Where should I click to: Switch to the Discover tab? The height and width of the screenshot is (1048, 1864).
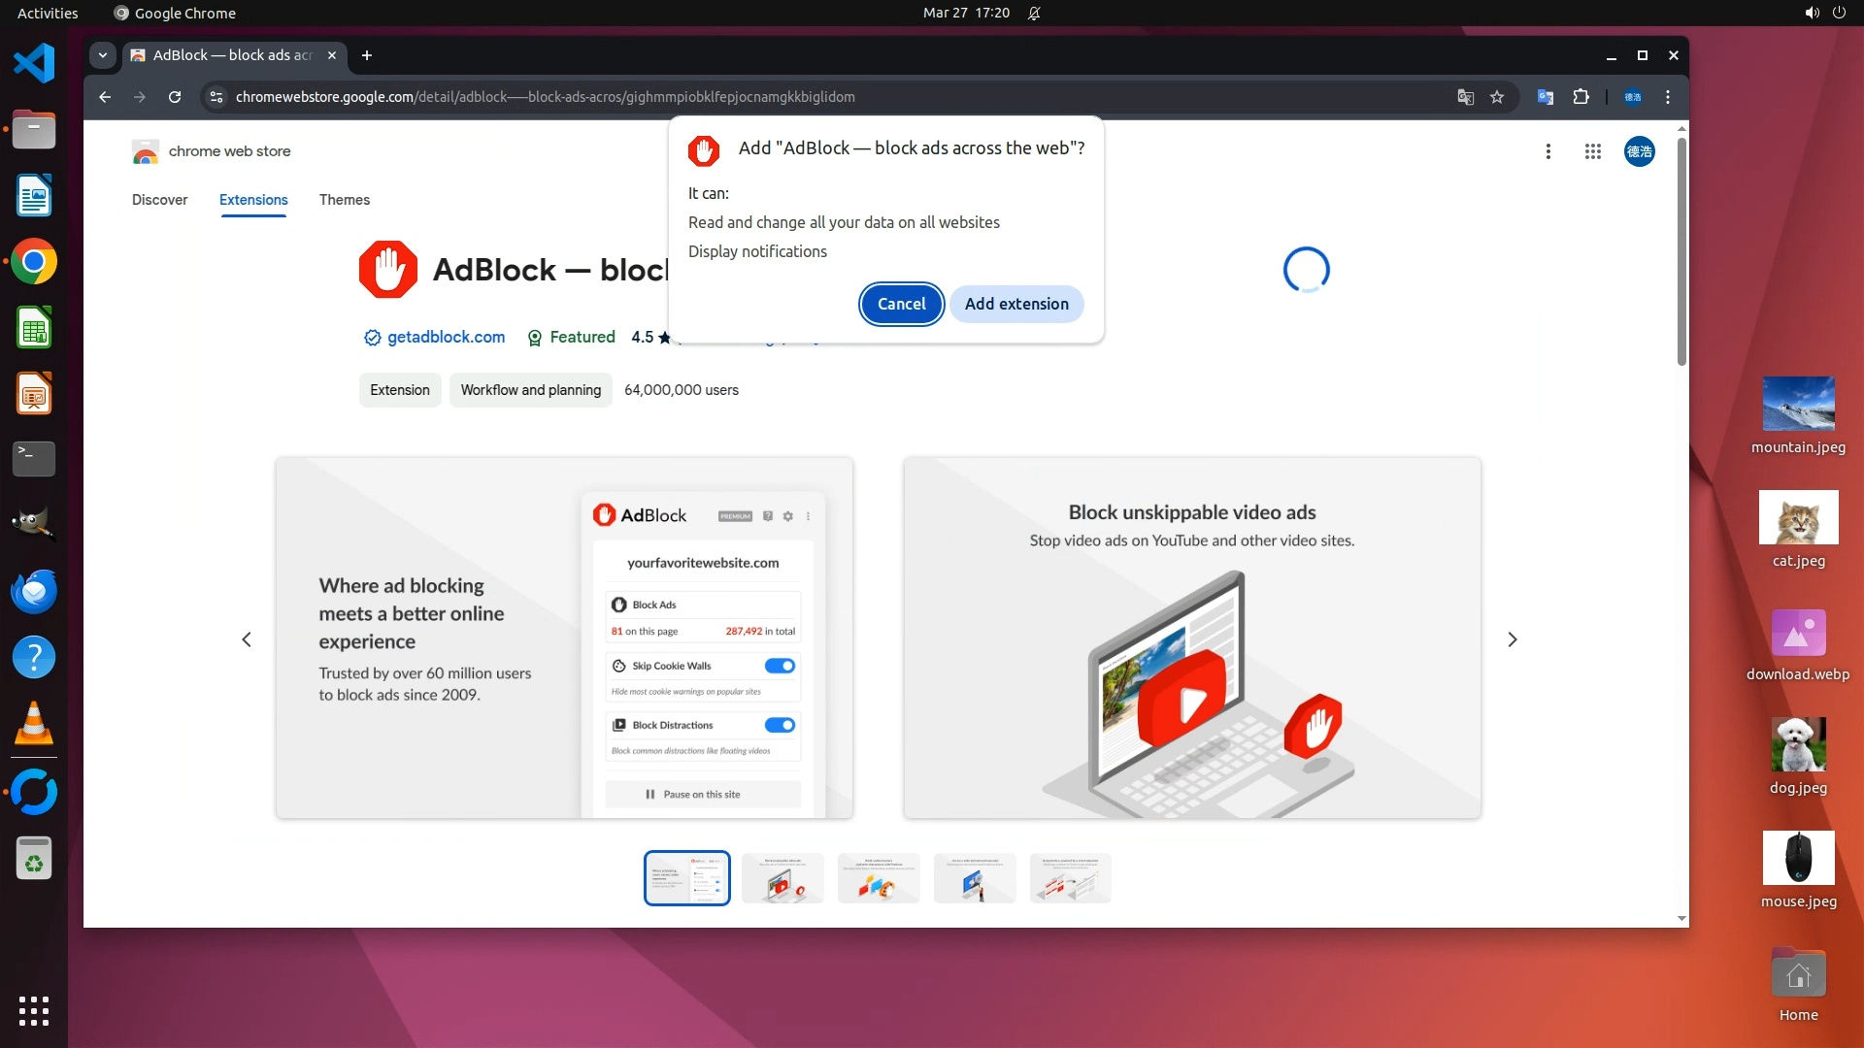coord(159,200)
